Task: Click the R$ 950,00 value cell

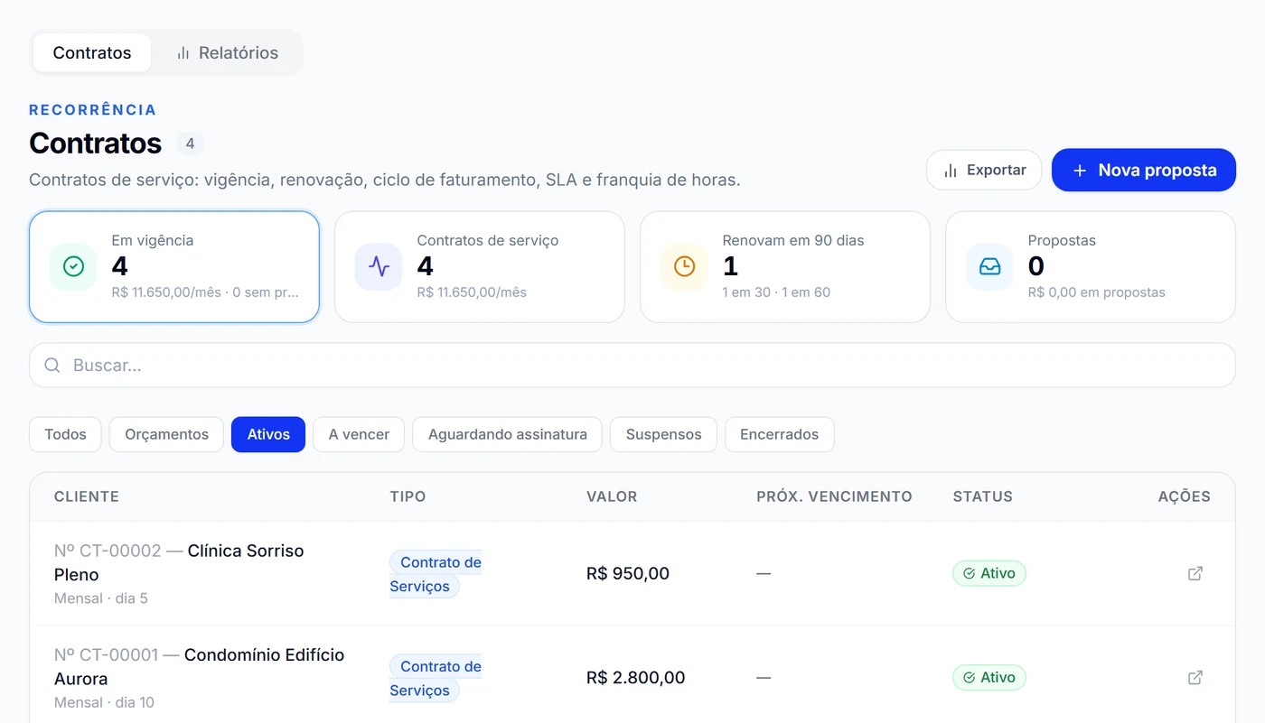Action: 628,573
